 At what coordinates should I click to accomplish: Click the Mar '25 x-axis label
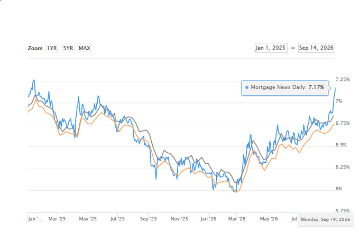(x=57, y=219)
